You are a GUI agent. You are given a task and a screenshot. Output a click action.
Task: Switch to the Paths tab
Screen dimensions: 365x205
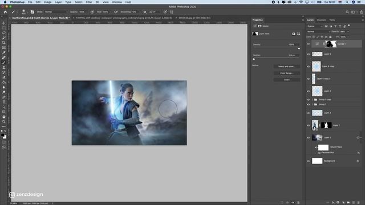pos(332,20)
